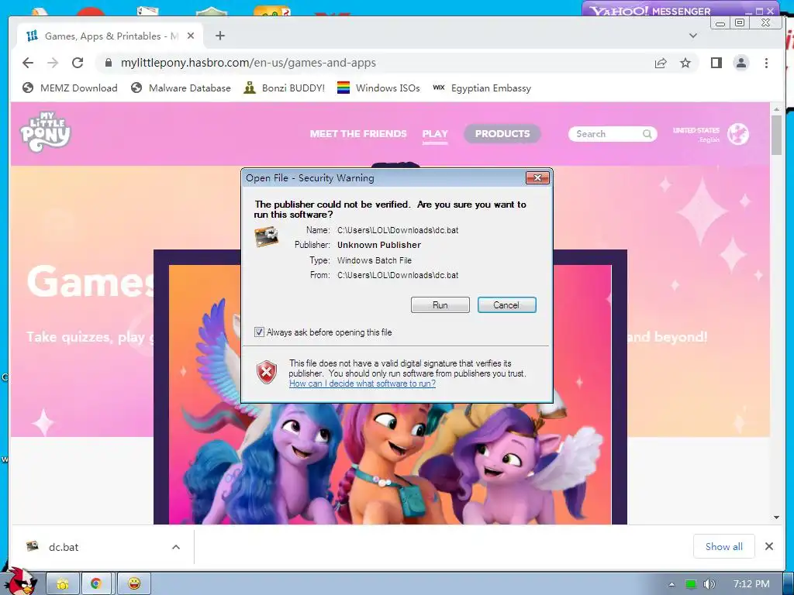Bookmark this page with the star icon
The height and width of the screenshot is (595, 794).
pos(685,63)
